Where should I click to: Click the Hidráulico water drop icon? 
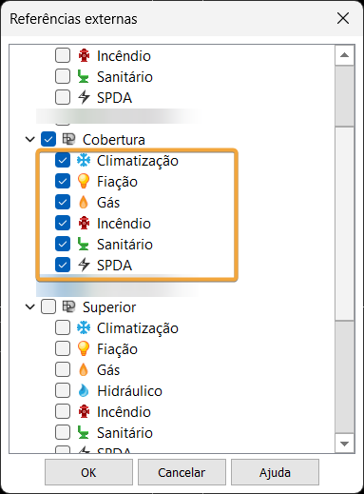click(x=84, y=391)
